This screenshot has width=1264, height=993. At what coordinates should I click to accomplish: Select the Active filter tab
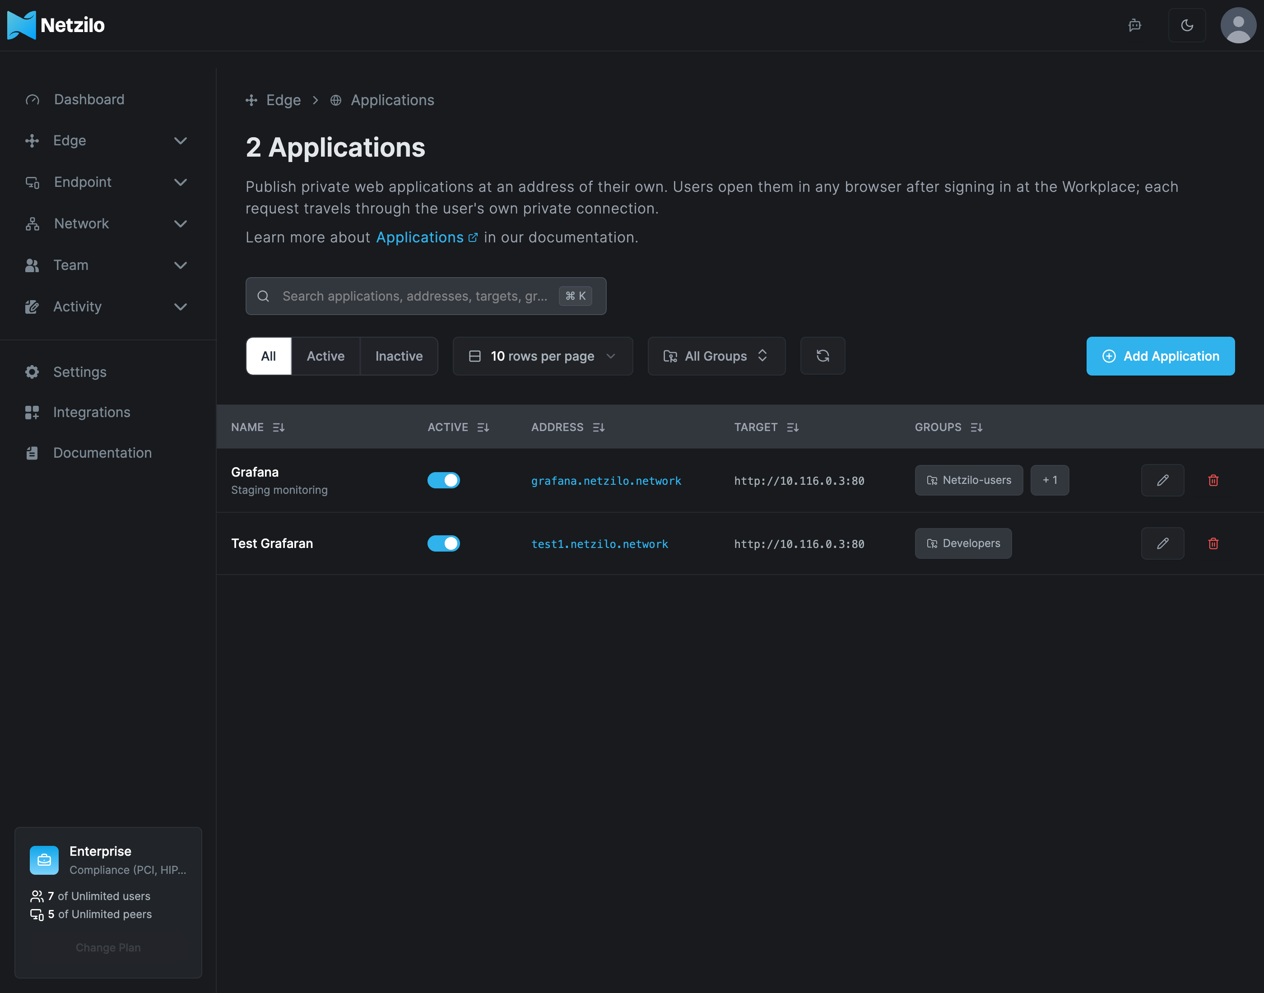click(x=325, y=356)
